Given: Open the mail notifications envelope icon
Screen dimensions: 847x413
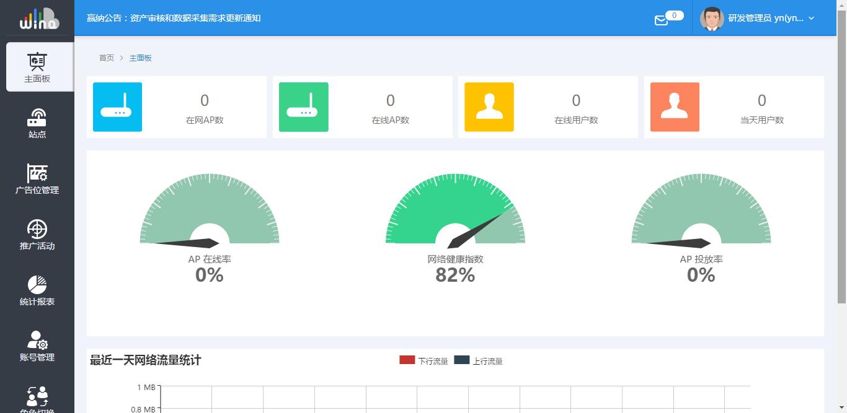Looking at the screenshot, I should tap(661, 20).
